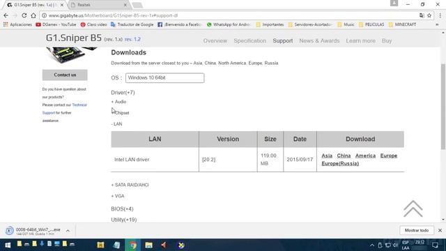Expand the Audio driver list

pos(118,102)
